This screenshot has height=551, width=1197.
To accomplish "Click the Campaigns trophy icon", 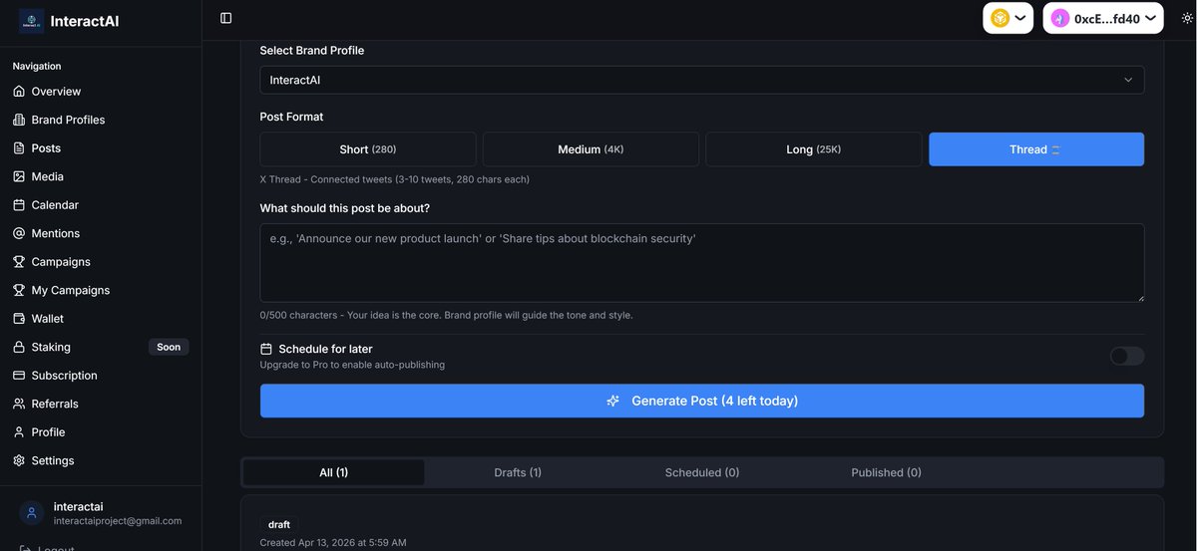I will (19, 261).
